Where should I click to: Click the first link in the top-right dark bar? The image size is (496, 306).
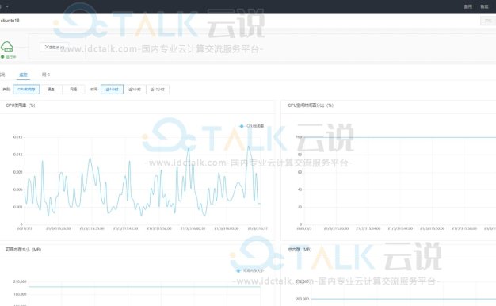[x=467, y=6]
